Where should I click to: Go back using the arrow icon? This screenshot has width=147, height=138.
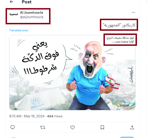(11, 2)
